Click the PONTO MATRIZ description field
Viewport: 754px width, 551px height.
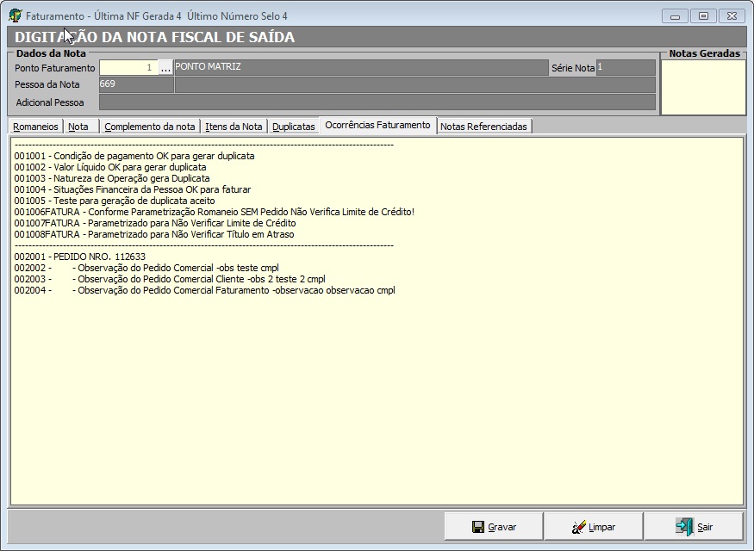pos(360,68)
